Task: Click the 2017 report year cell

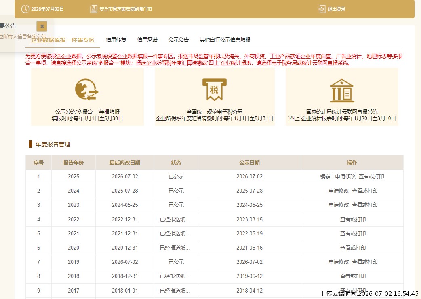Action: (x=73, y=291)
